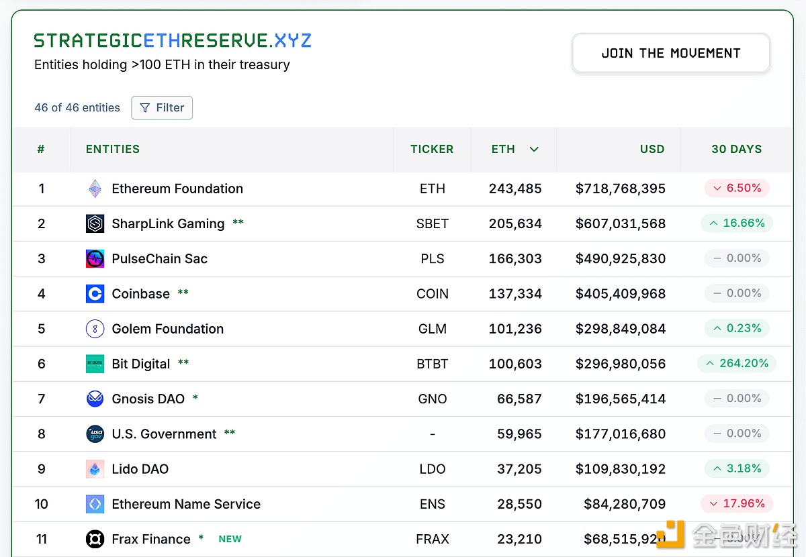Screen dimensions: 806x557
Task: Open the Filter options button
Action: click(162, 107)
